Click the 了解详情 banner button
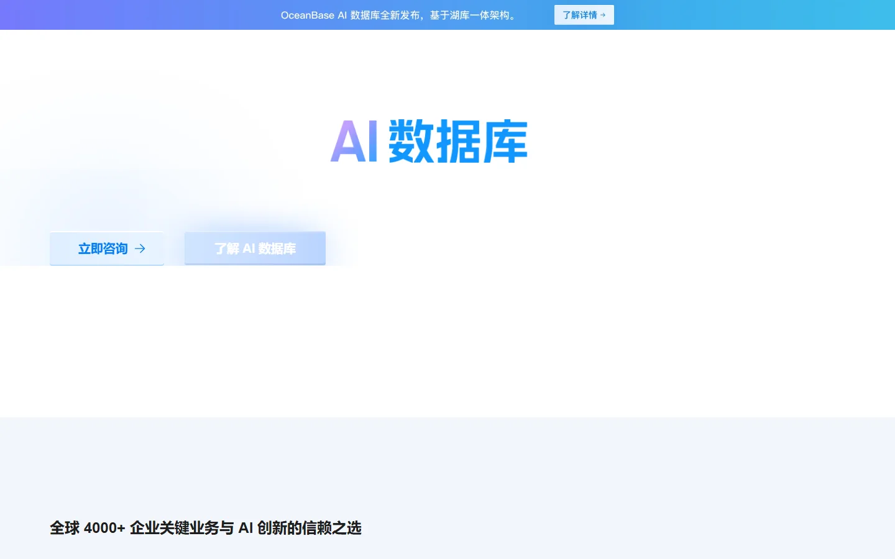The height and width of the screenshot is (559, 895). pos(584,15)
